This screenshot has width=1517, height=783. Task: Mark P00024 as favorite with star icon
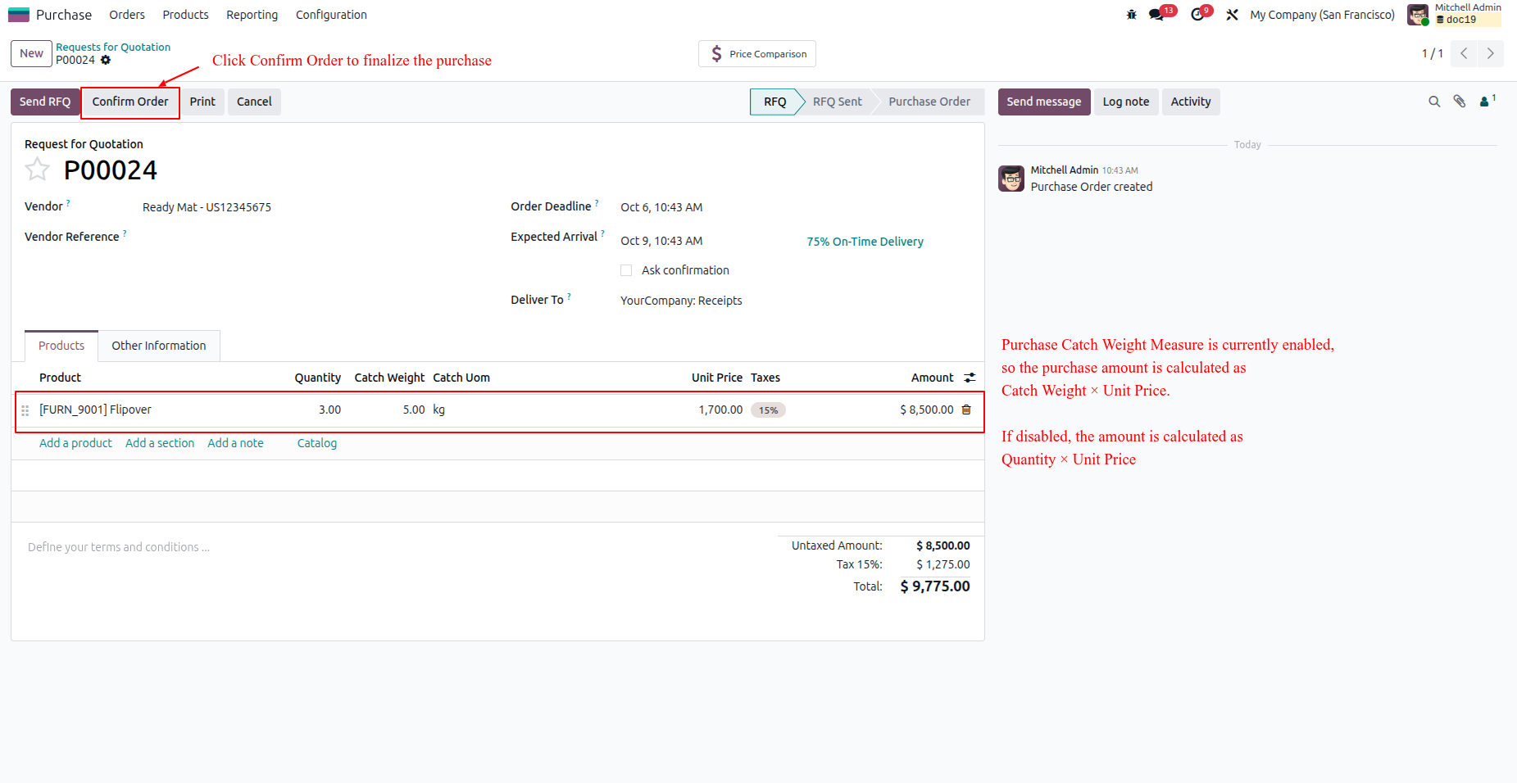37,170
